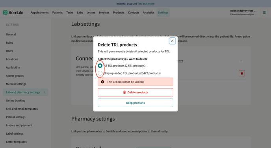
Task: Open the three-dot options menu icon
Action: (x=241, y=61)
